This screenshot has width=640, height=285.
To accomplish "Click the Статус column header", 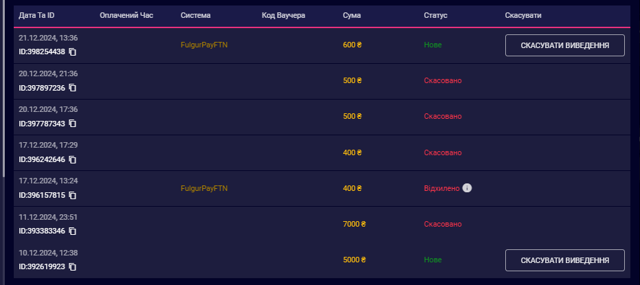I will (436, 15).
